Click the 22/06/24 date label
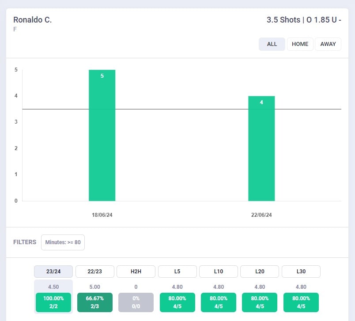The width and height of the screenshot is (355, 321). click(x=261, y=215)
